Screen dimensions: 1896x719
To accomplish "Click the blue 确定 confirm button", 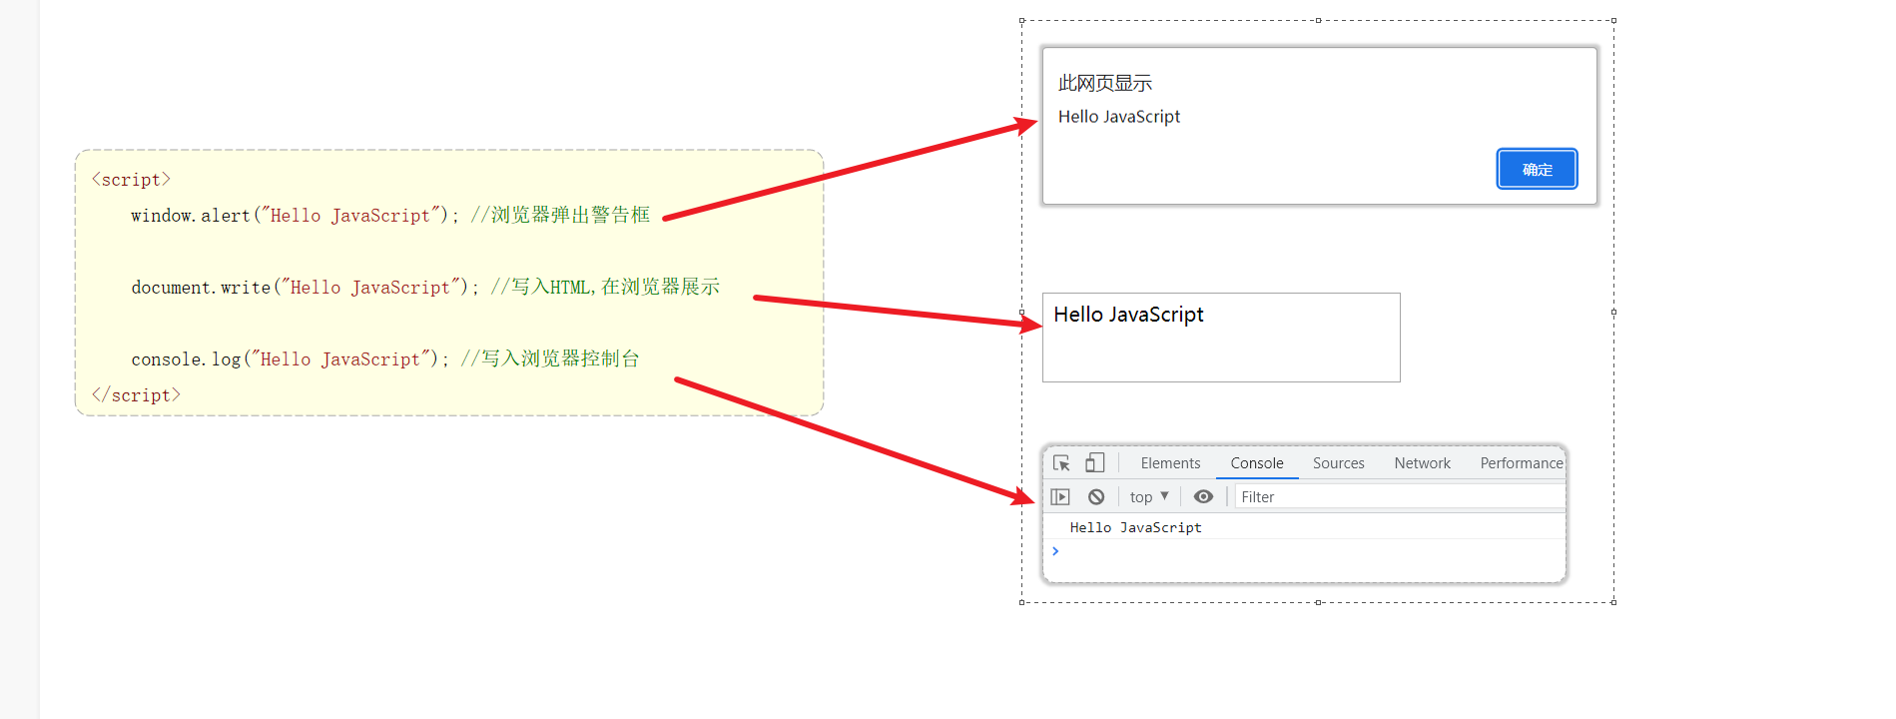I will (x=1537, y=169).
